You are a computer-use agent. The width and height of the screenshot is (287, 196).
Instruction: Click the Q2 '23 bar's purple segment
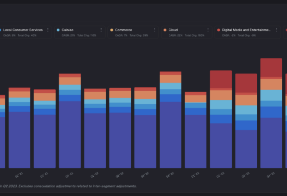221,145
